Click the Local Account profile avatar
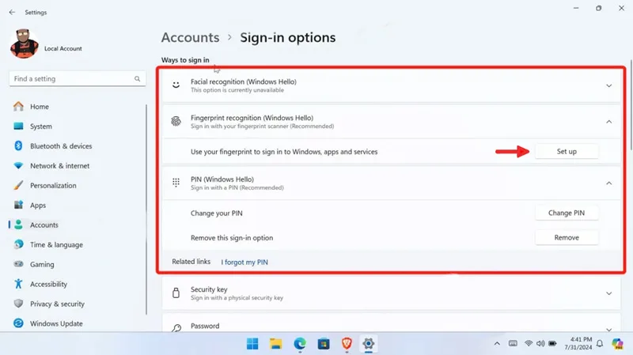This screenshot has width=633, height=355. [25, 43]
